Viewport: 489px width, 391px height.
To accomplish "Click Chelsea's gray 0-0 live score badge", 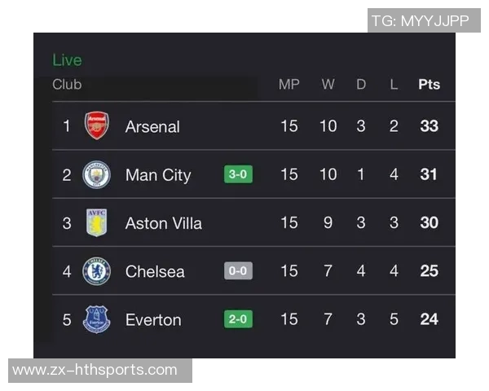I will click(x=238, y=270).
